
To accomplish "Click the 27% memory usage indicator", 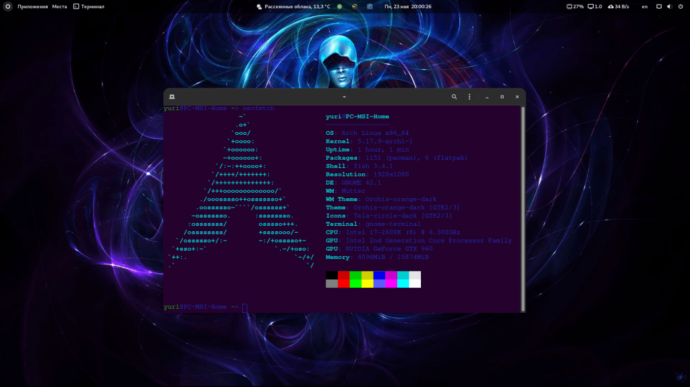I will click(x=575, y=6).
